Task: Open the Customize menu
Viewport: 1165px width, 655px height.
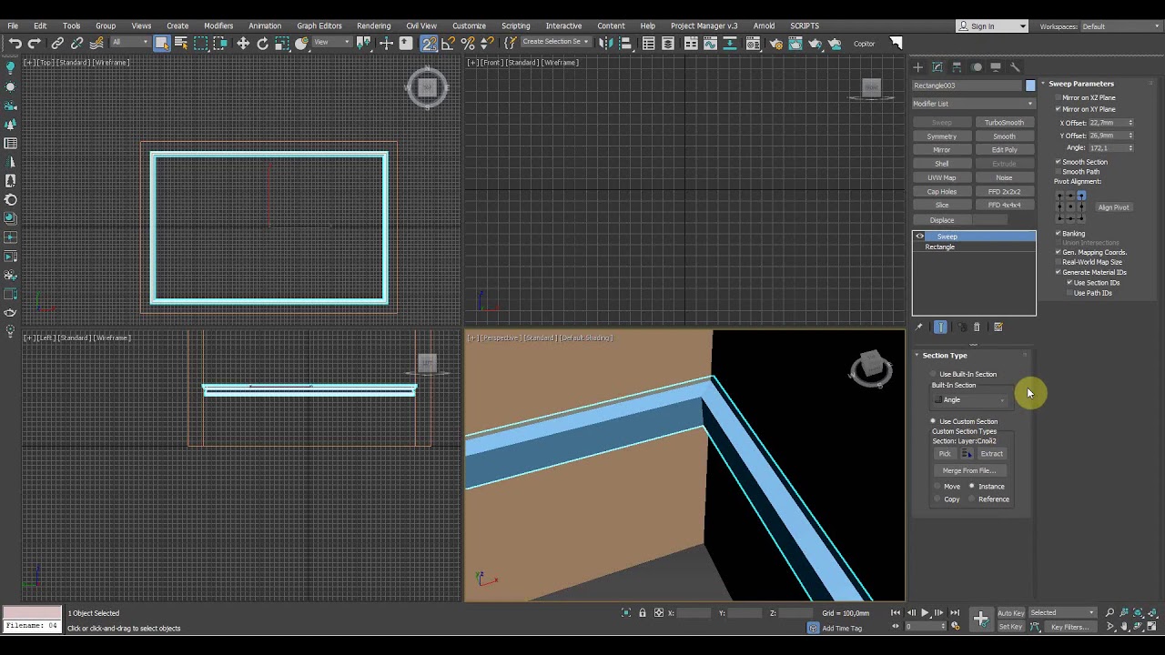Action: click(x=469, y=25)
